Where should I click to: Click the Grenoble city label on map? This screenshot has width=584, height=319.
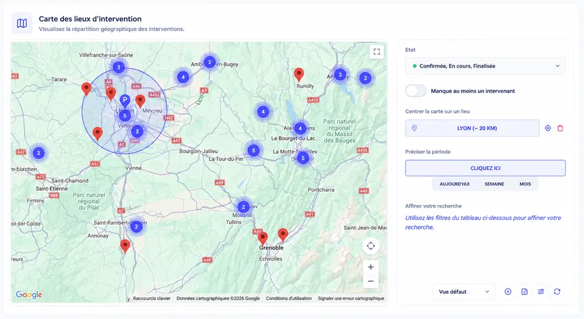[x=271, y=248]
